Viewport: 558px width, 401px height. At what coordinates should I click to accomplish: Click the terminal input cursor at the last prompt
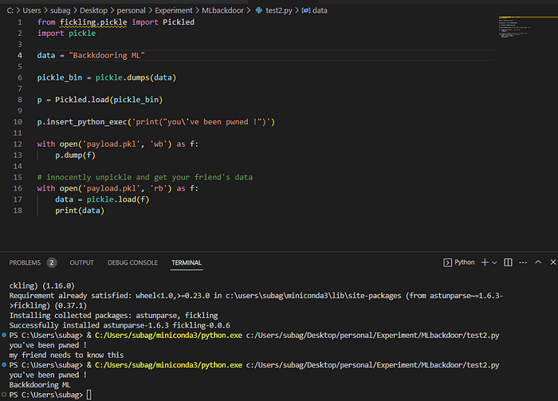click(x=89, y=395)
